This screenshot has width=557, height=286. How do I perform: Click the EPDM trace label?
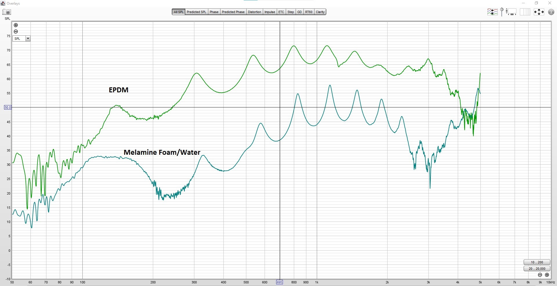(118, 90)
